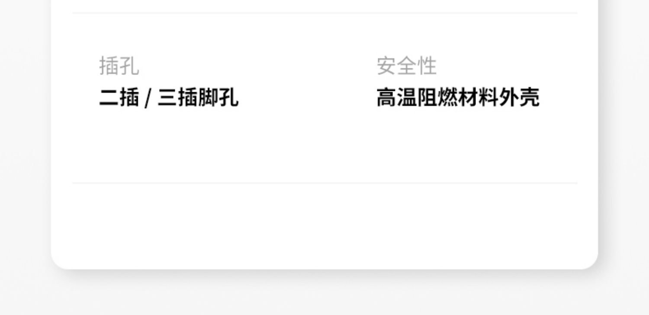Screen dimensions: 649x315
Task: Click the bold word 二插
Action: click(119, 97)
